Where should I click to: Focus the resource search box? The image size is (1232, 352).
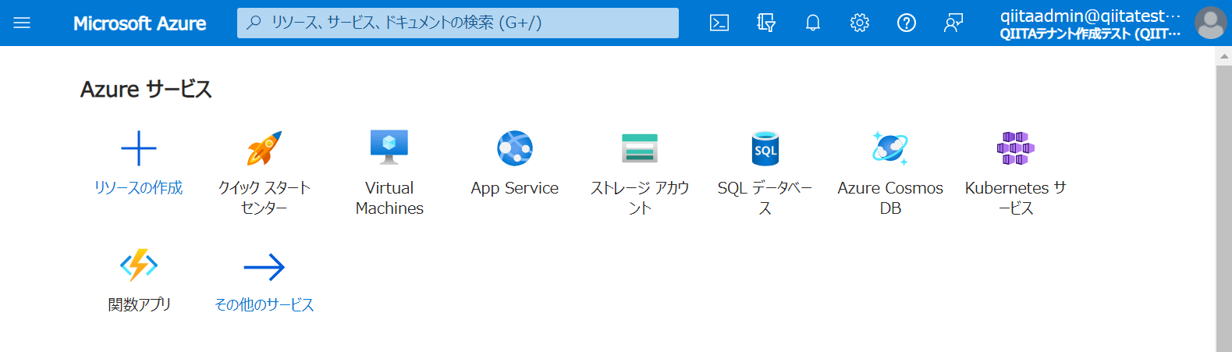click(458, 23)
